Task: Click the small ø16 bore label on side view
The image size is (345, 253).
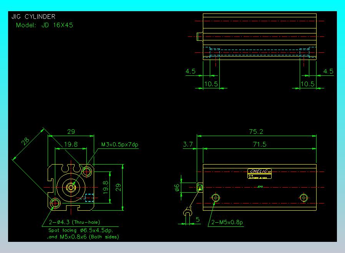Action: [x=260, y=186]
